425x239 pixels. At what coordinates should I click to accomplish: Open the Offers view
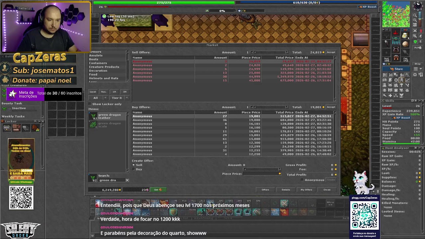click(x=265, y=190)
